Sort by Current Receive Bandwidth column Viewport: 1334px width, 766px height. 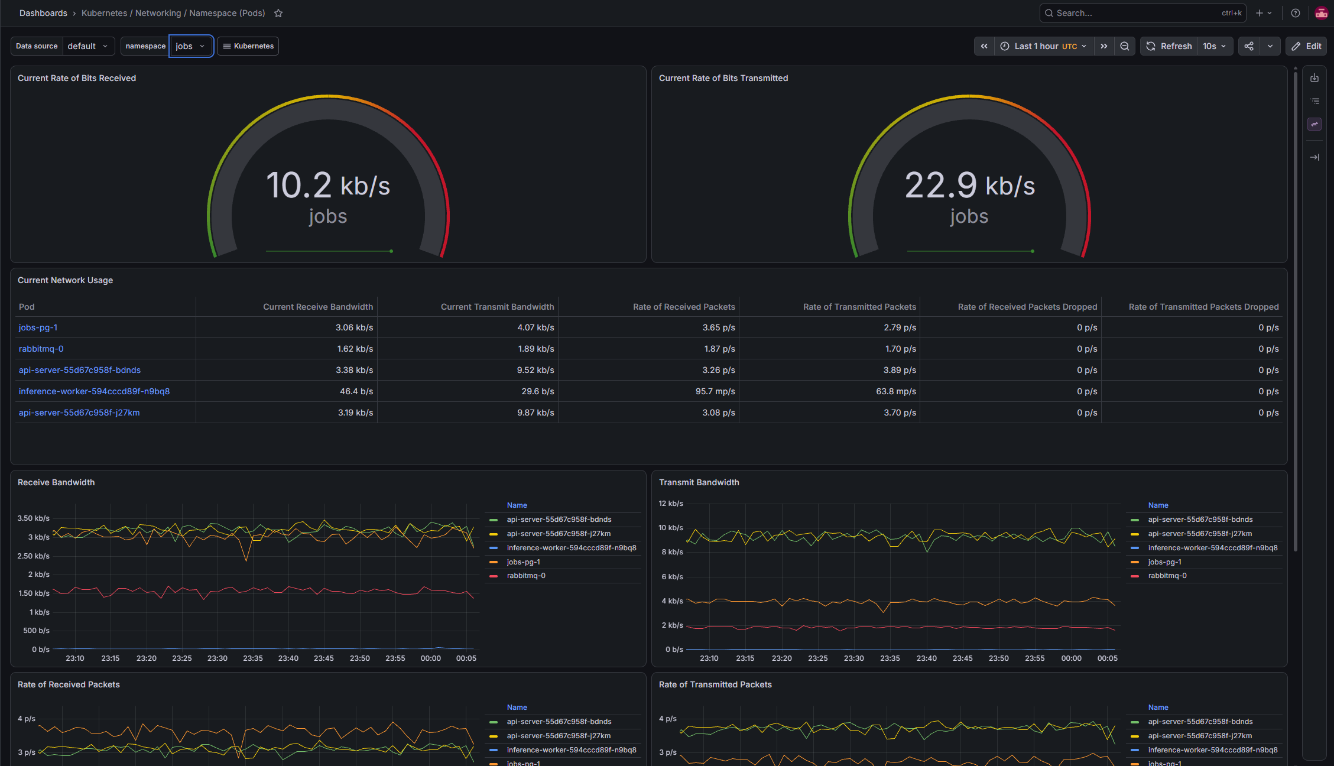(318, 307)
